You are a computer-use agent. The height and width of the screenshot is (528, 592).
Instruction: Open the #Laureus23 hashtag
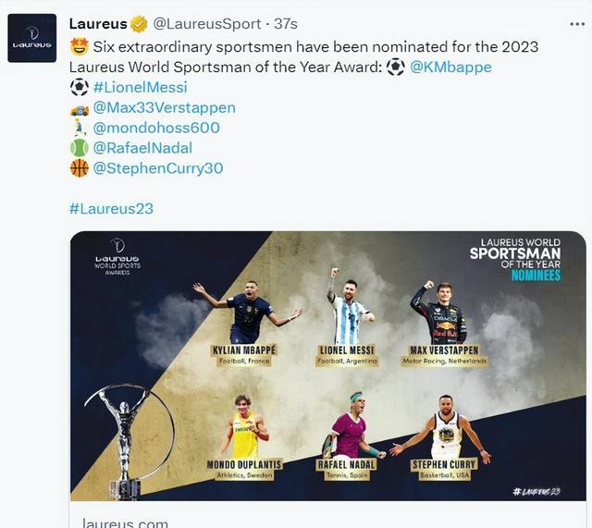[111, 209]
